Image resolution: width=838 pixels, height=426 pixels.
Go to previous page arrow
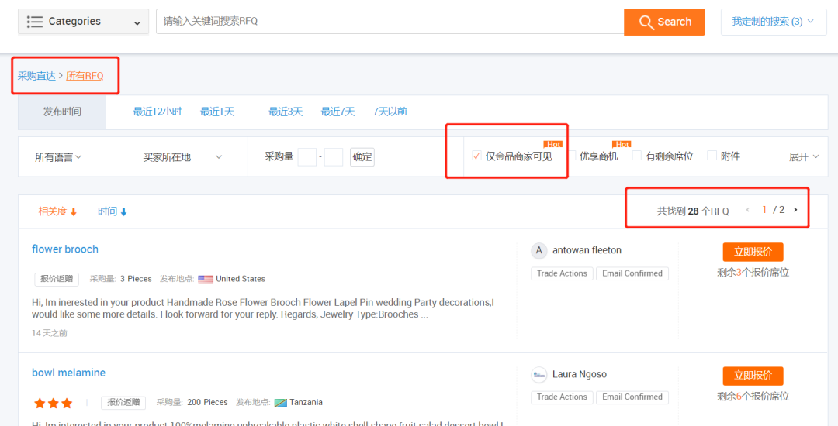[x=748, y=210]
